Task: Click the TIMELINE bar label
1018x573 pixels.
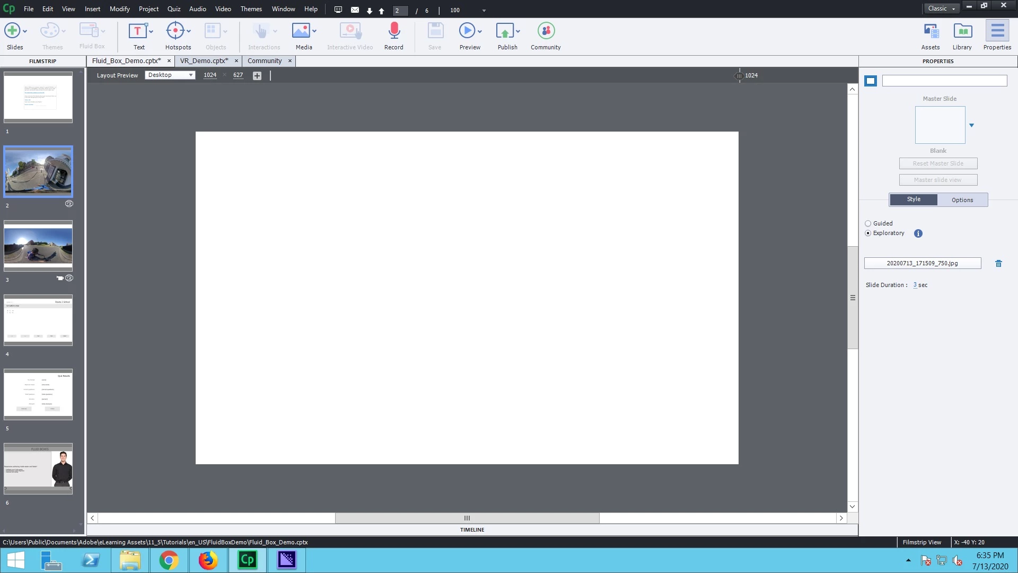Action: pos(472,530)
